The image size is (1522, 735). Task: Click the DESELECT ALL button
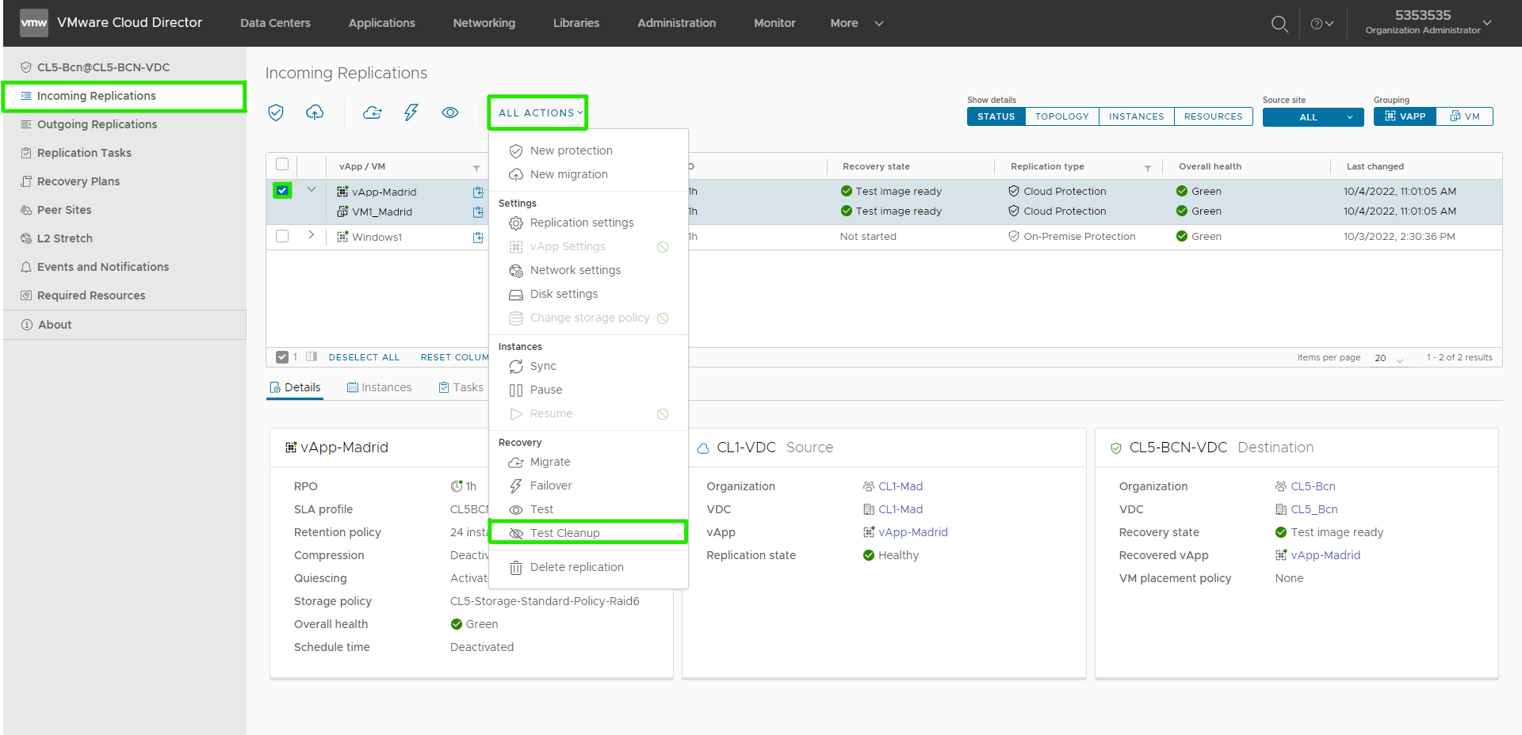point(364,357)
